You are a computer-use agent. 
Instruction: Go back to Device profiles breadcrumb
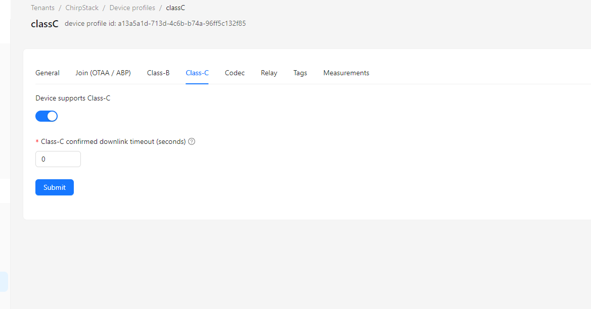pos(132,8)
